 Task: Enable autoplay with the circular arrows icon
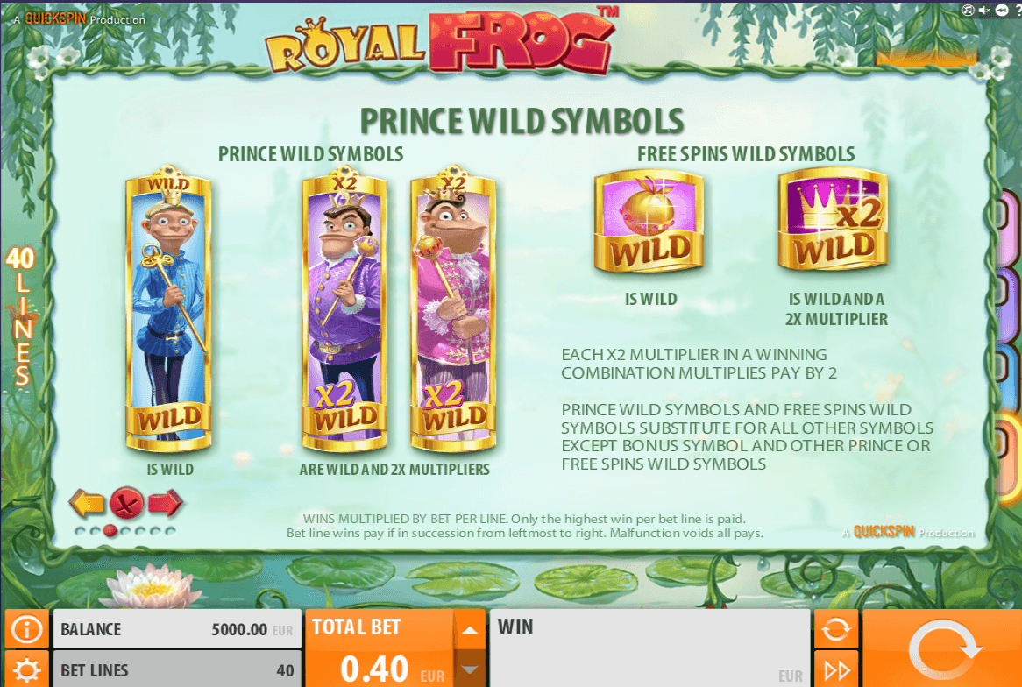tap(835, 630)
